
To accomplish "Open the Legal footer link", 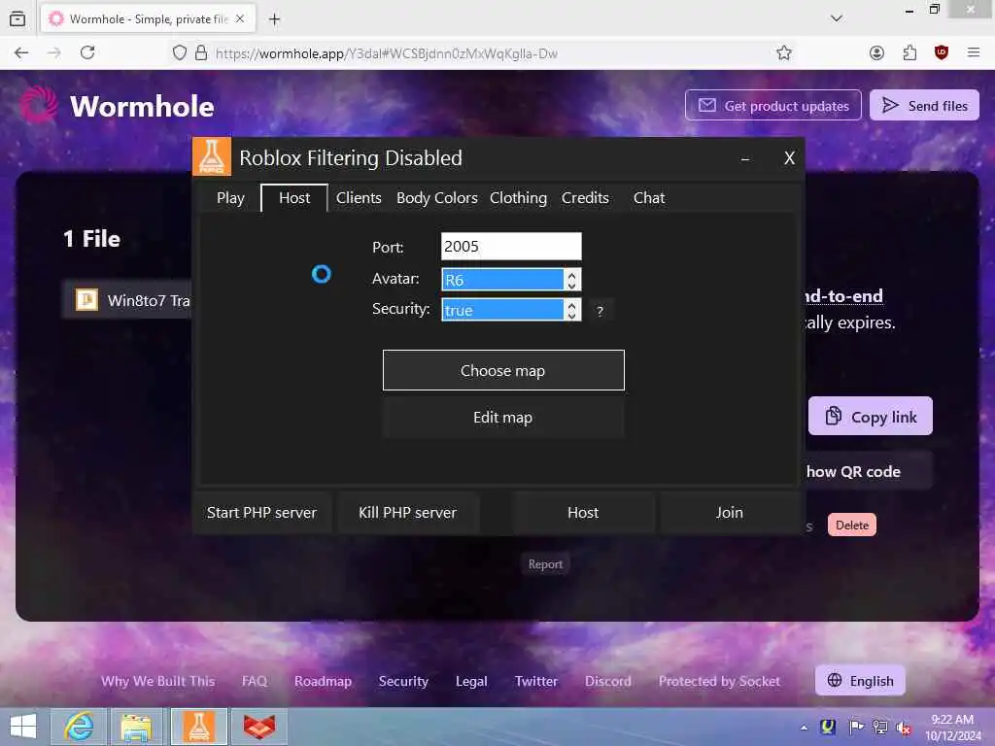I will pos(471,681).
